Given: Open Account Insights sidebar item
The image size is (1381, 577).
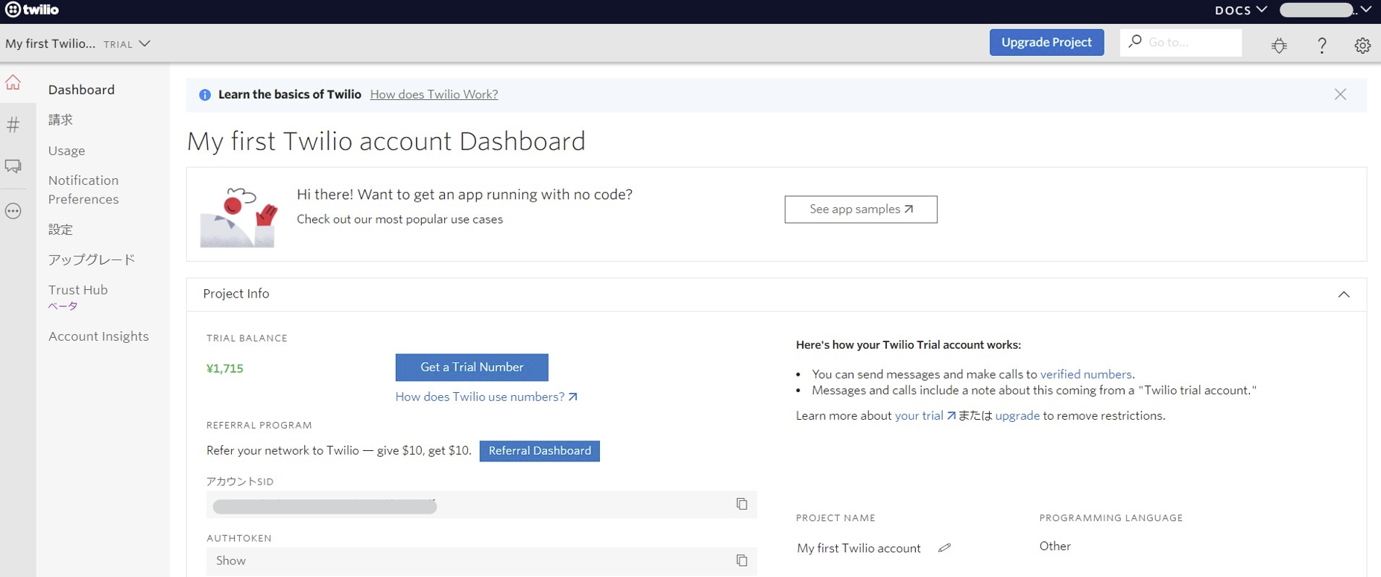Looking at the screenshot, I should tap(98, 336).
